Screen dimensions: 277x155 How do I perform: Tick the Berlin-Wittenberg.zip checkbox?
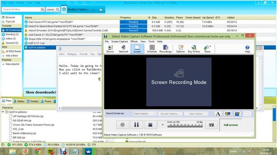point(10,133)
